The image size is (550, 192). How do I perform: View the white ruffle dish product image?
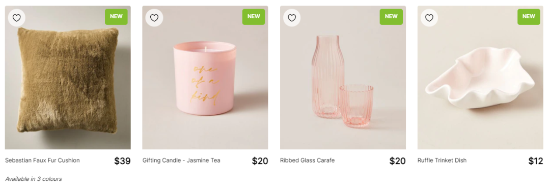point(480,78)
